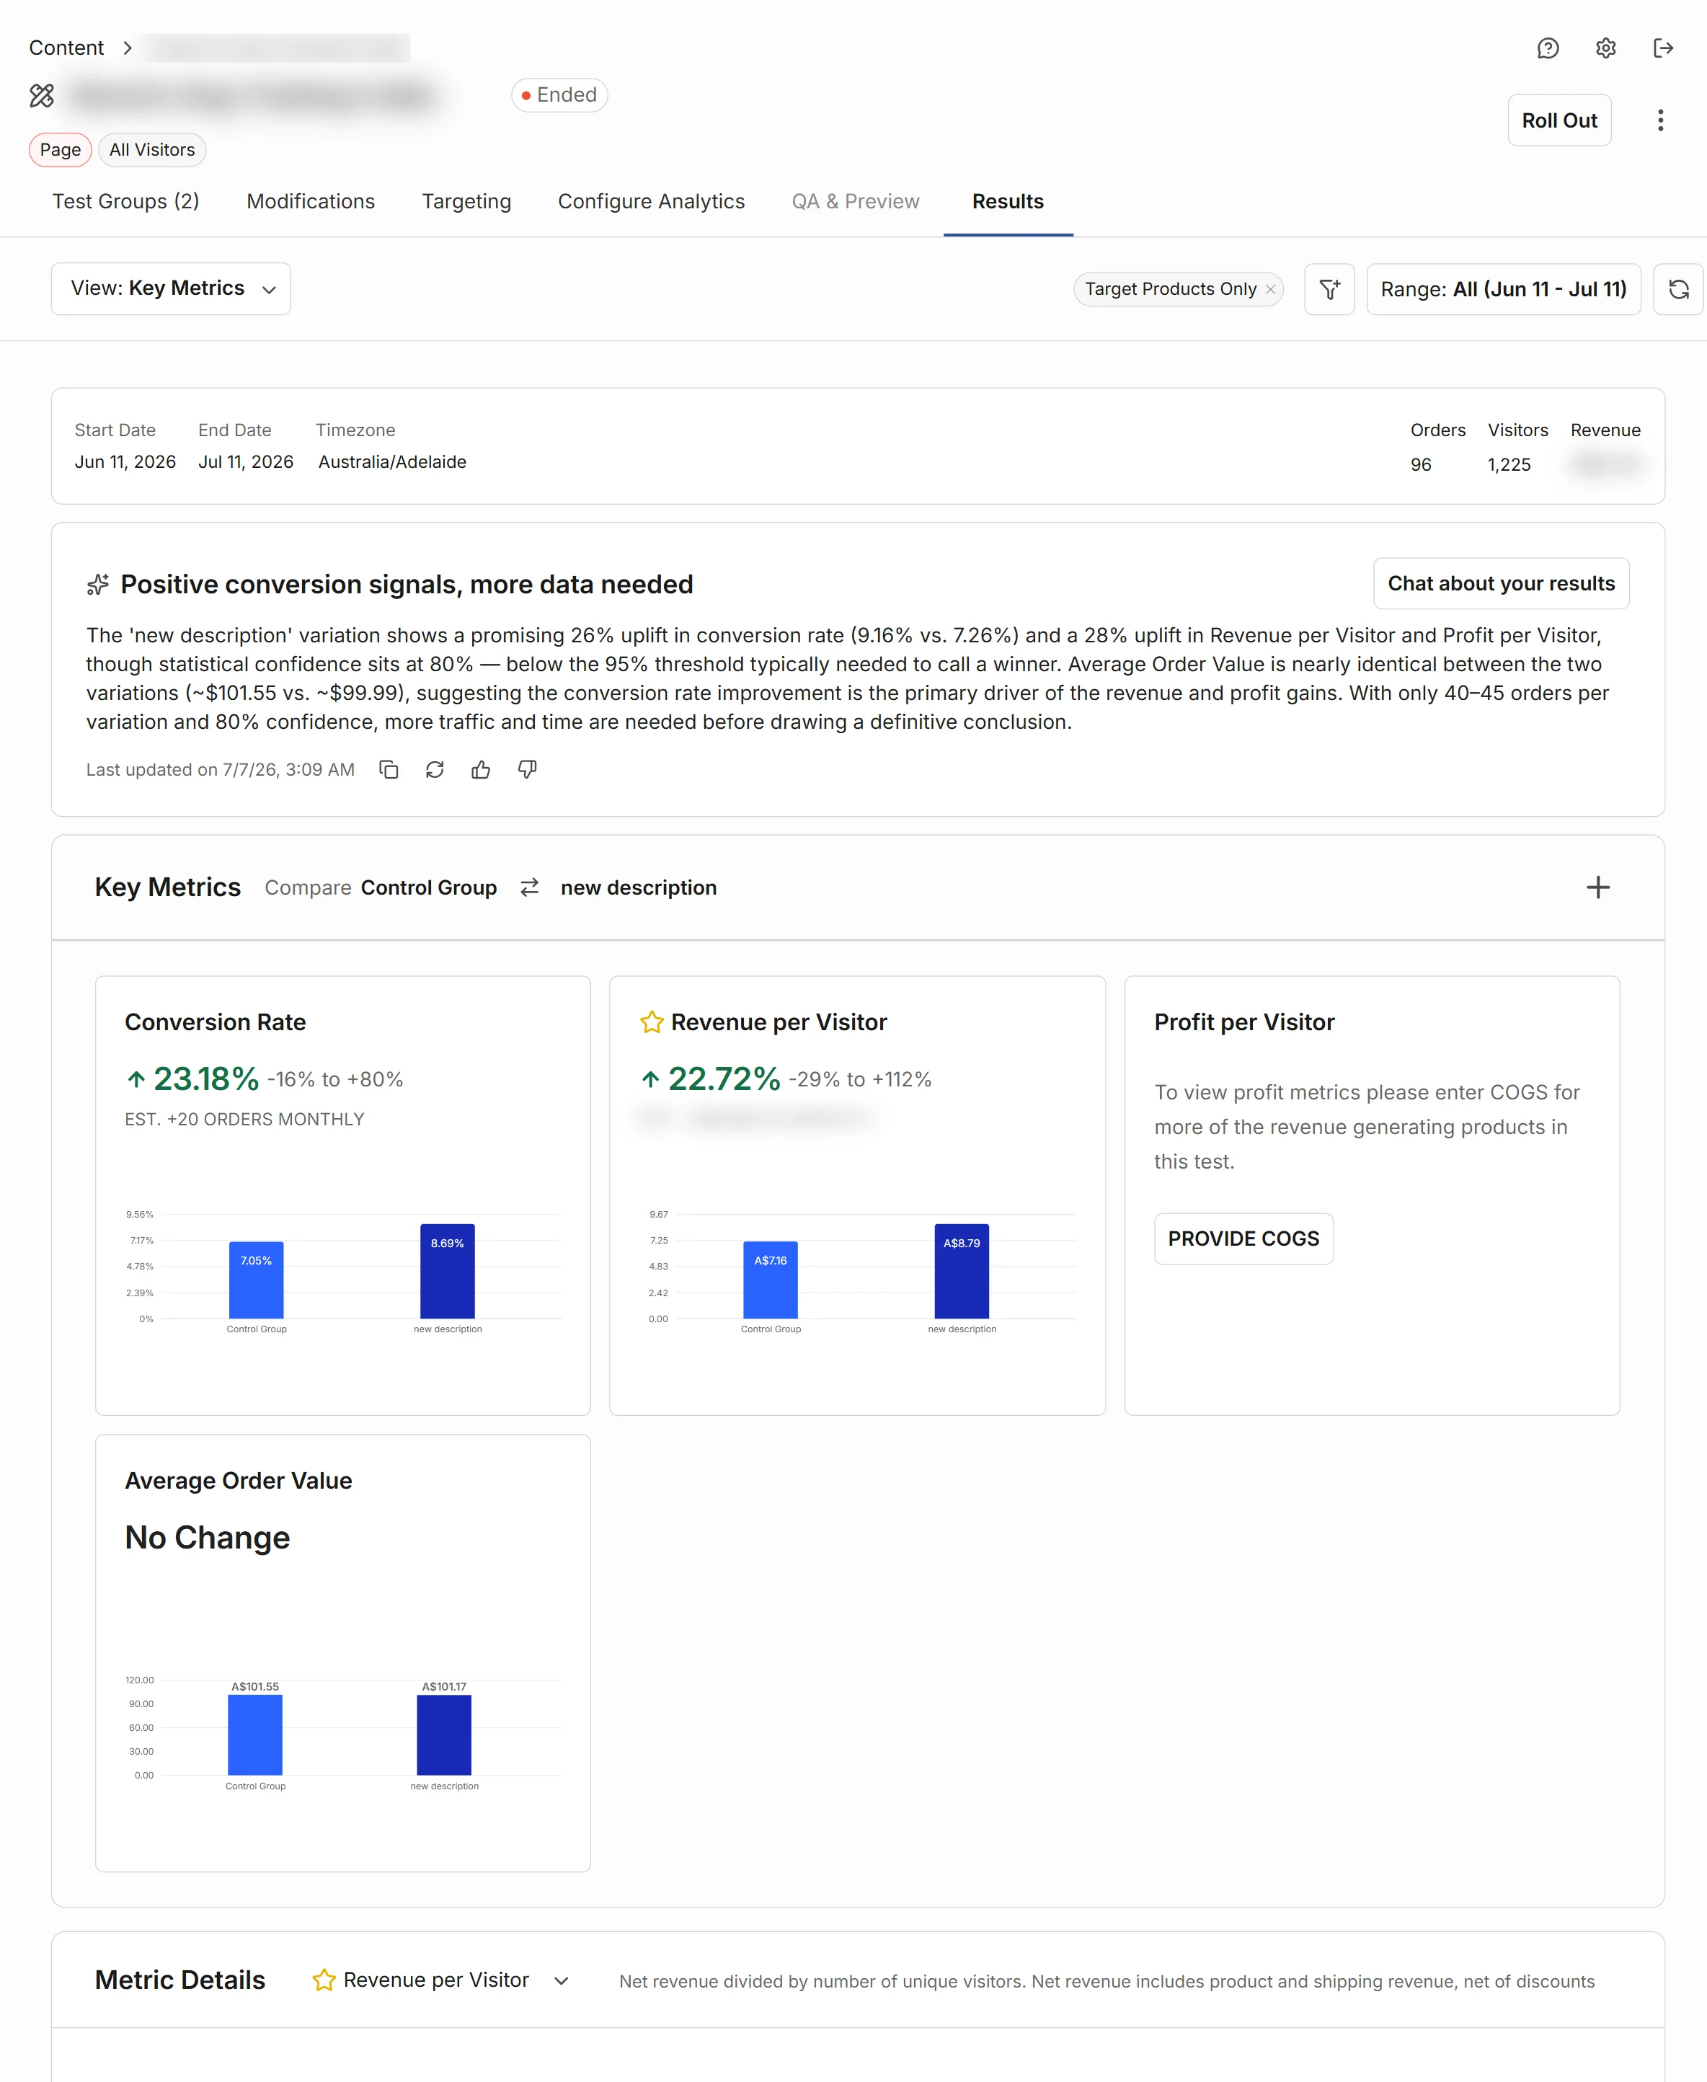This screenshot has height=2082, width=1707.
Task: Click the 23.18% uplift value
Action: (x=205, y=1079)
